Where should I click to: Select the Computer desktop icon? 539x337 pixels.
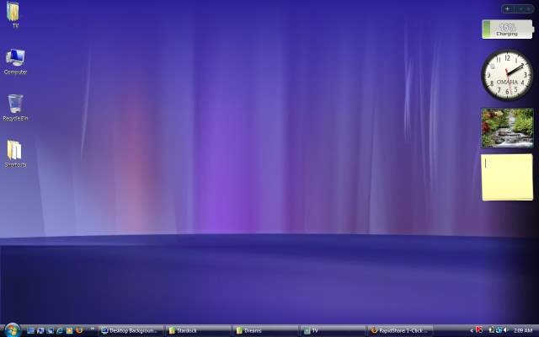[15, 61]
